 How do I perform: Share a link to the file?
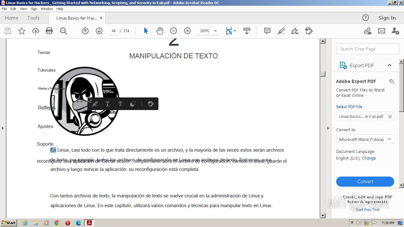point(367,31)
